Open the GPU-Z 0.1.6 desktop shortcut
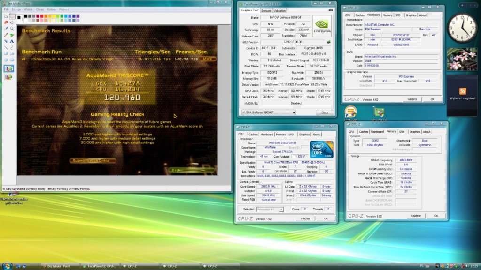Screen dimensions: 481x270 tap(379, 113)
